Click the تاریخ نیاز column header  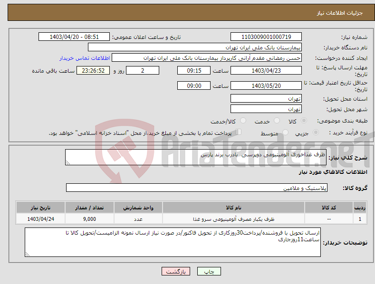[x=40, y=208]
